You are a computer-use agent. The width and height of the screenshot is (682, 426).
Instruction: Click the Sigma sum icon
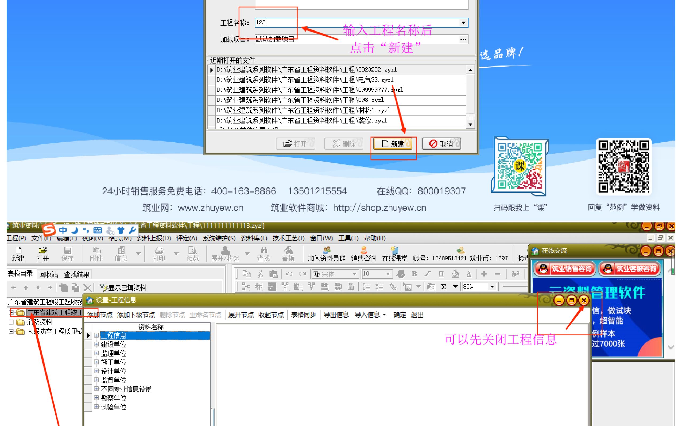(444, 287)
